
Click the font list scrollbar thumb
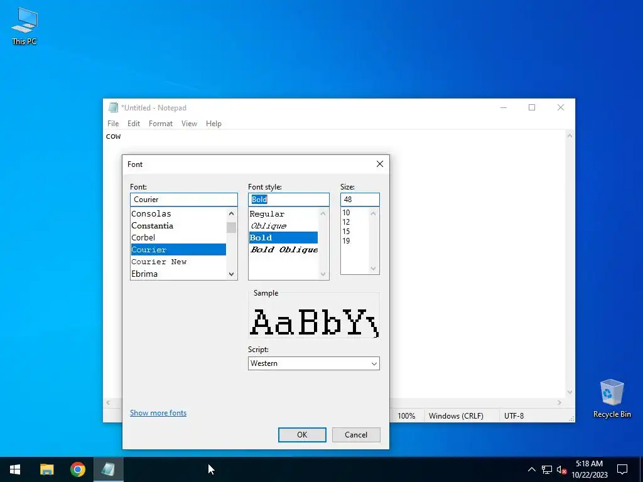coord(231,227)
